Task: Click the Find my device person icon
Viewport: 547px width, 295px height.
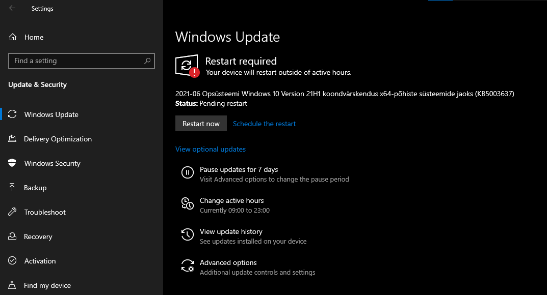Action: [12, 285]
